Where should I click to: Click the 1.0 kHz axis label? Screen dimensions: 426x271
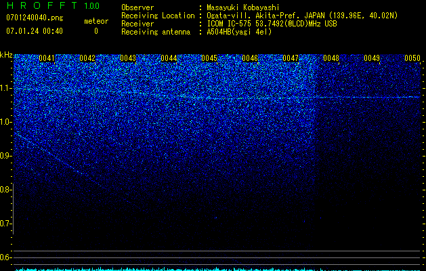point(6,123)
